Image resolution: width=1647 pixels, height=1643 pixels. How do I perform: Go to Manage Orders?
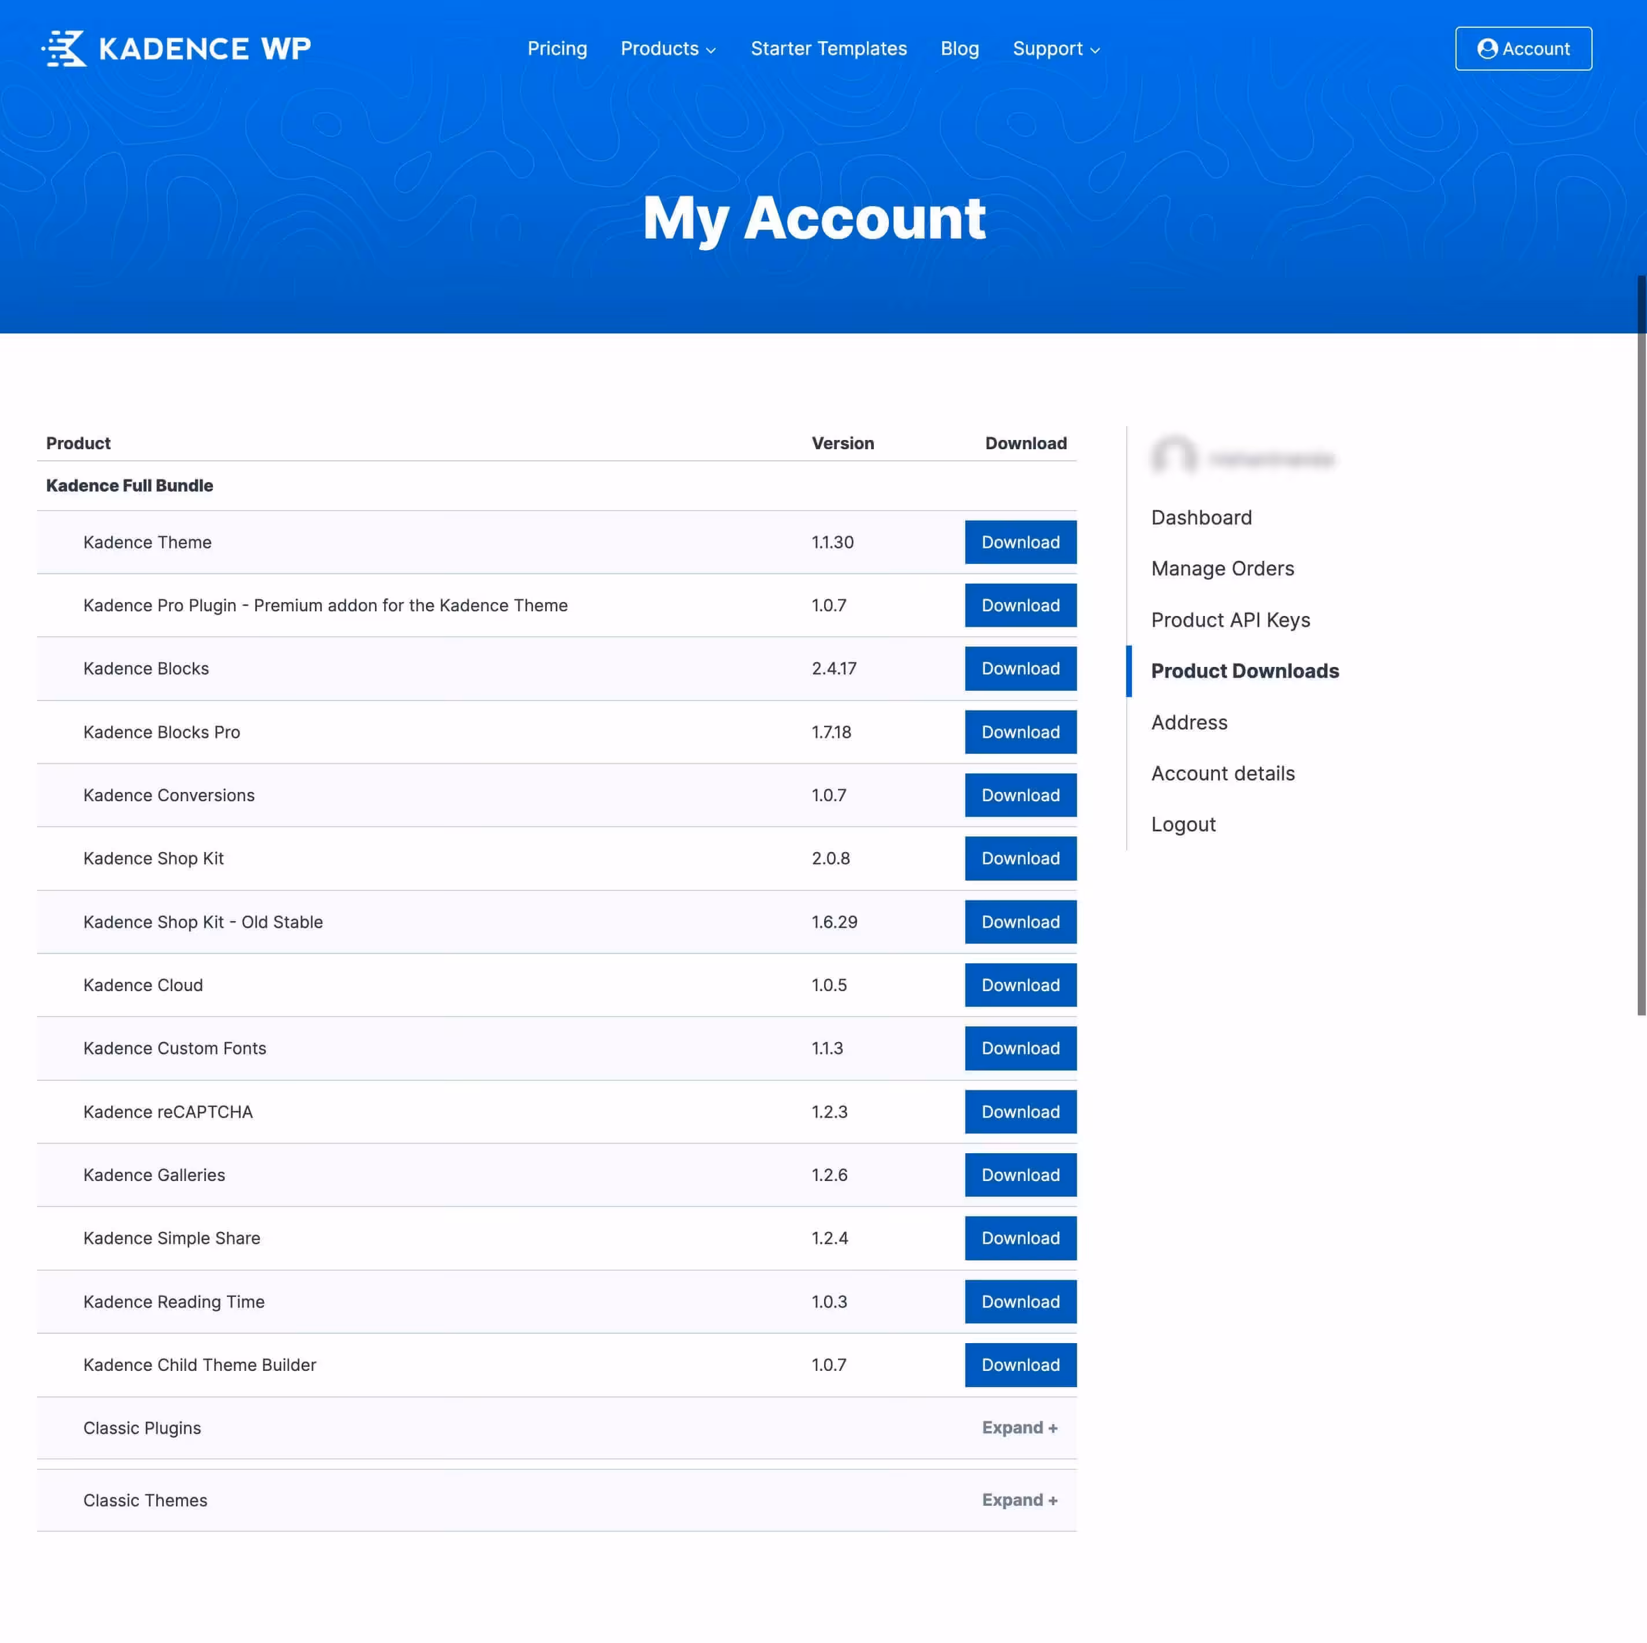tap(1222, 569)
